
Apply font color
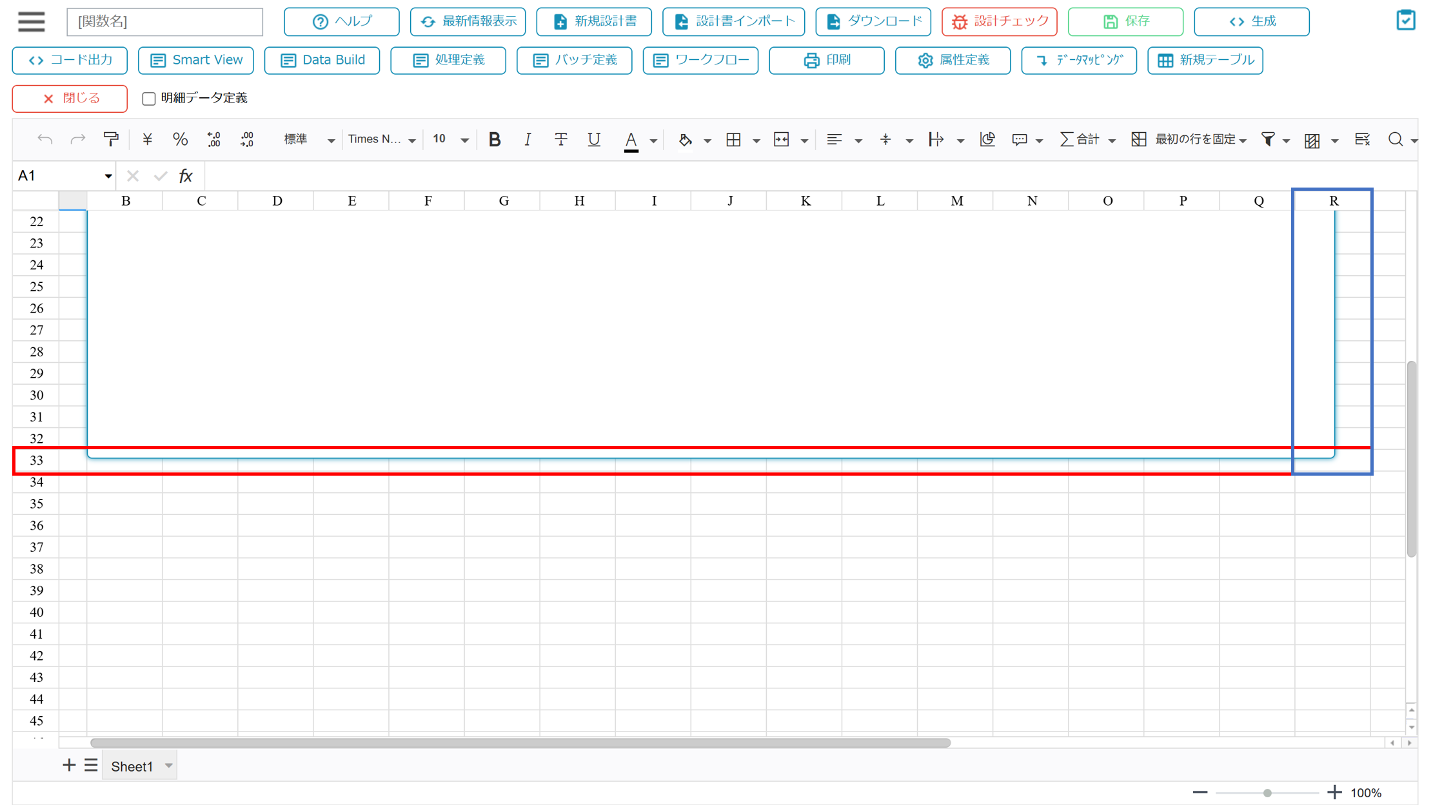click(631, 141)
